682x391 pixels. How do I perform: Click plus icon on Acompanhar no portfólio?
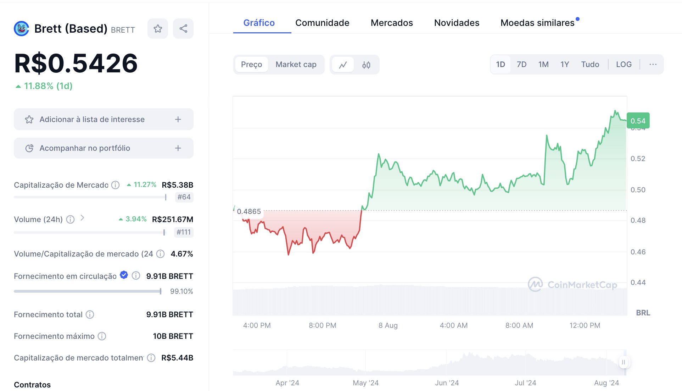[178, 148]
